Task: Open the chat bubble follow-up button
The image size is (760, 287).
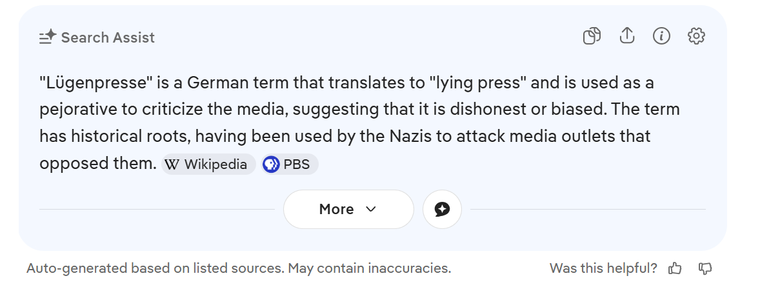Action: pyautogui.click(x=442, y=209)
